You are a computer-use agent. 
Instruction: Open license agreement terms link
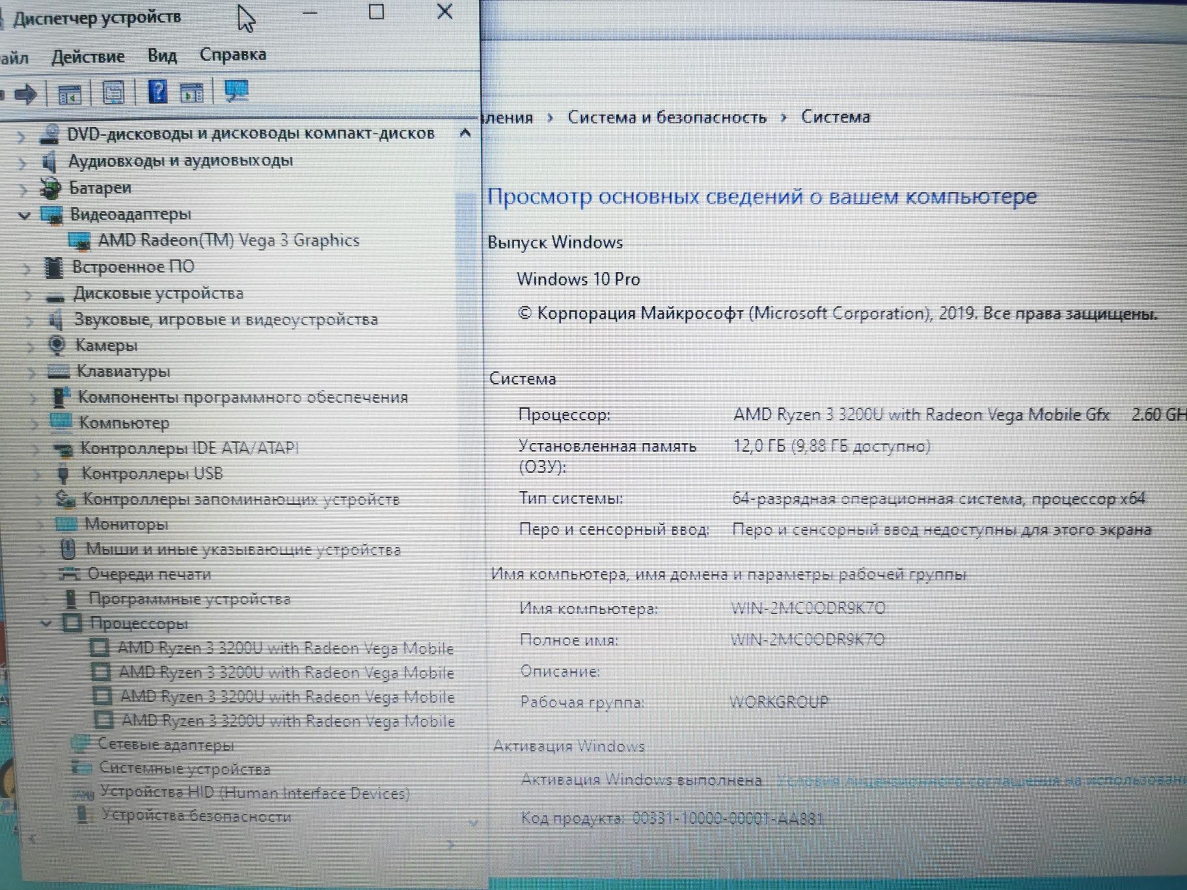[981, 780]
